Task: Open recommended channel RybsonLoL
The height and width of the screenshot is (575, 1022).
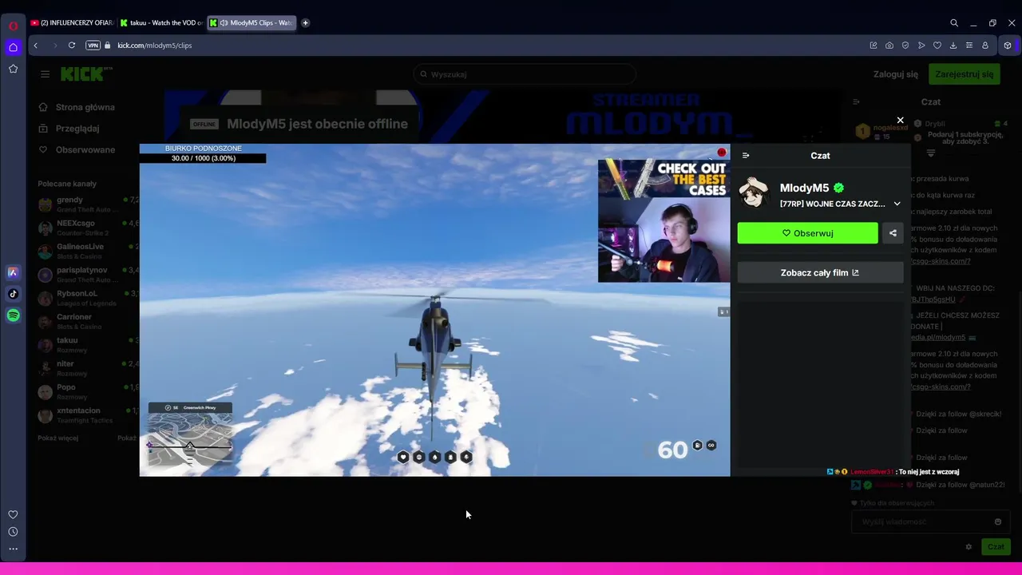Action: 87,298
